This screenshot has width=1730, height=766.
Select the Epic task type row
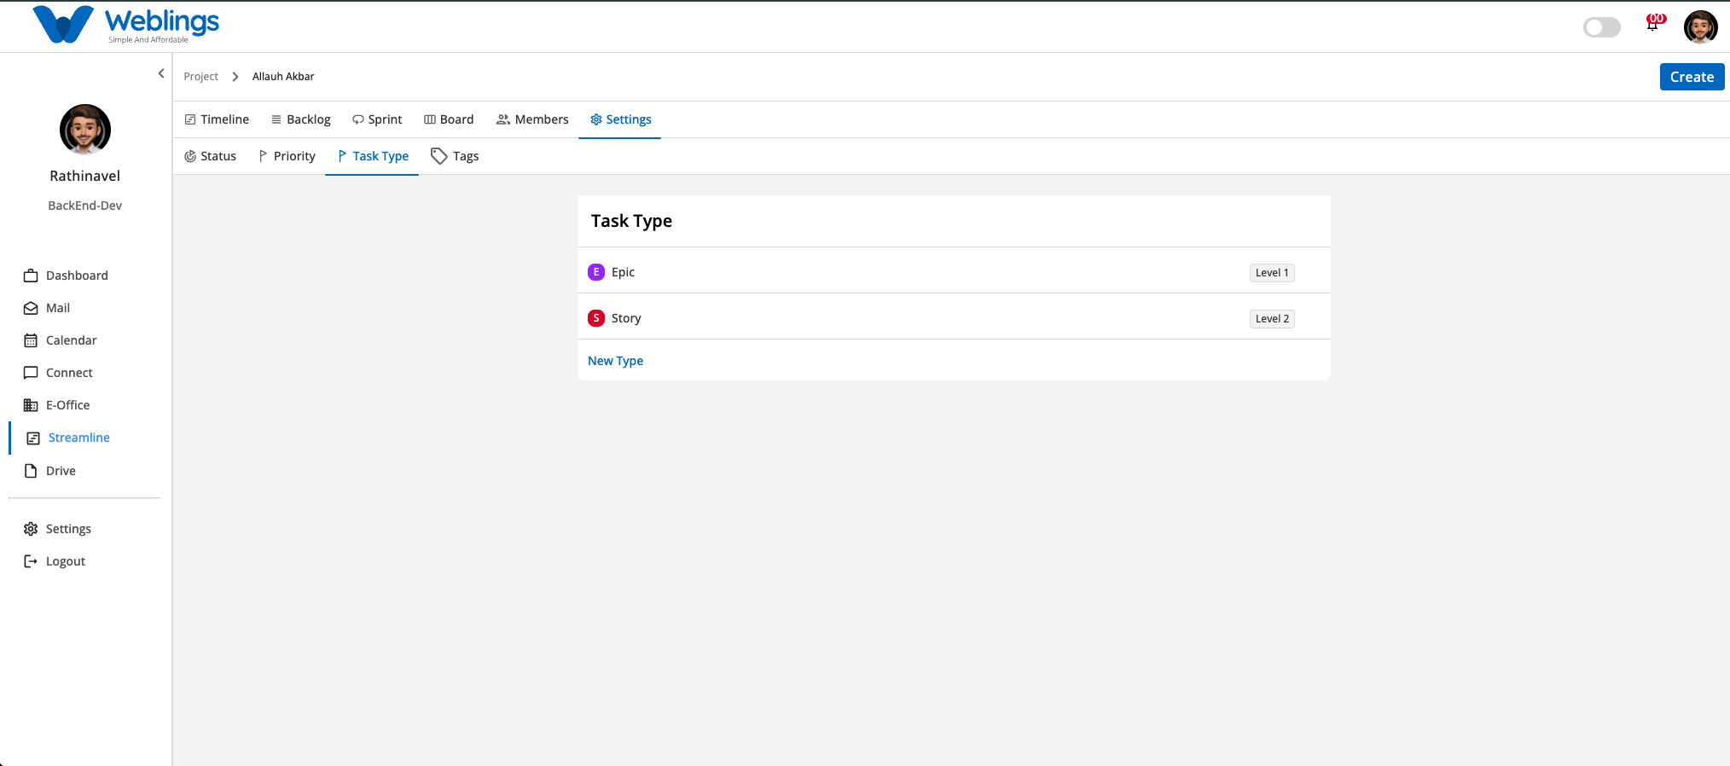click(954, 271)
